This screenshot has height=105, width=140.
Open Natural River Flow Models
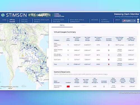pyautogui.click(x=41, y=21)
